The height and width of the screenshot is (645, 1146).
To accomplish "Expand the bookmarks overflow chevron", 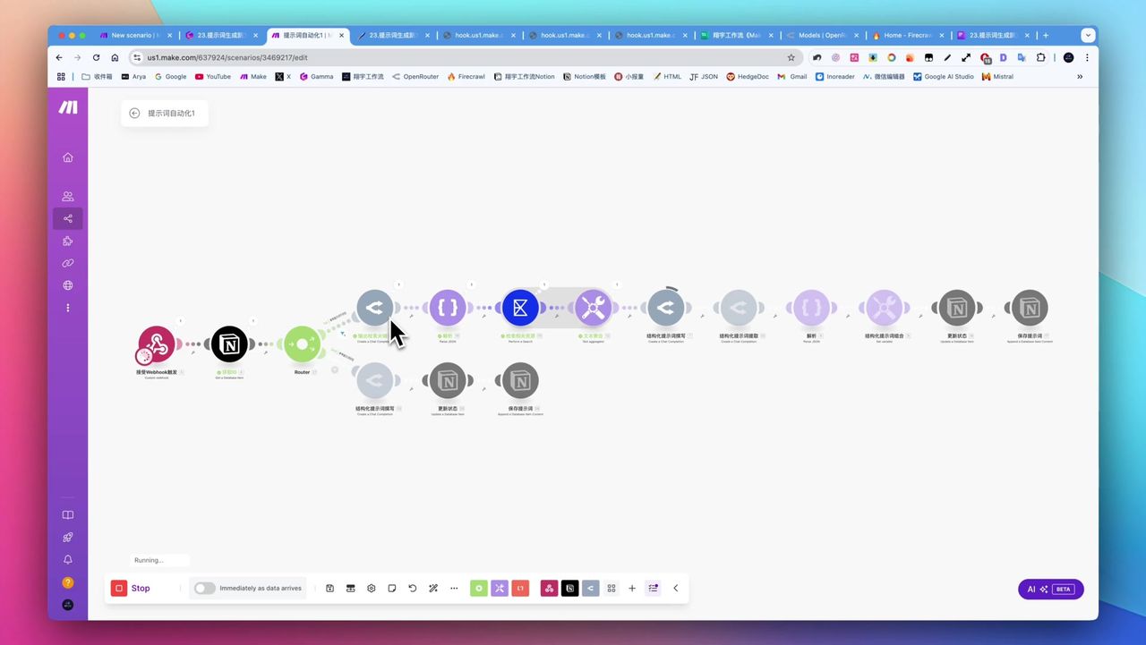I will point(1080,77).
